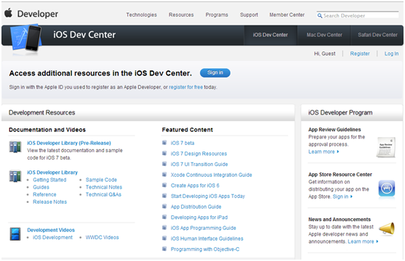Click the Apple logo icon
Screen dimensions: 405x261
tap(8, 12)
